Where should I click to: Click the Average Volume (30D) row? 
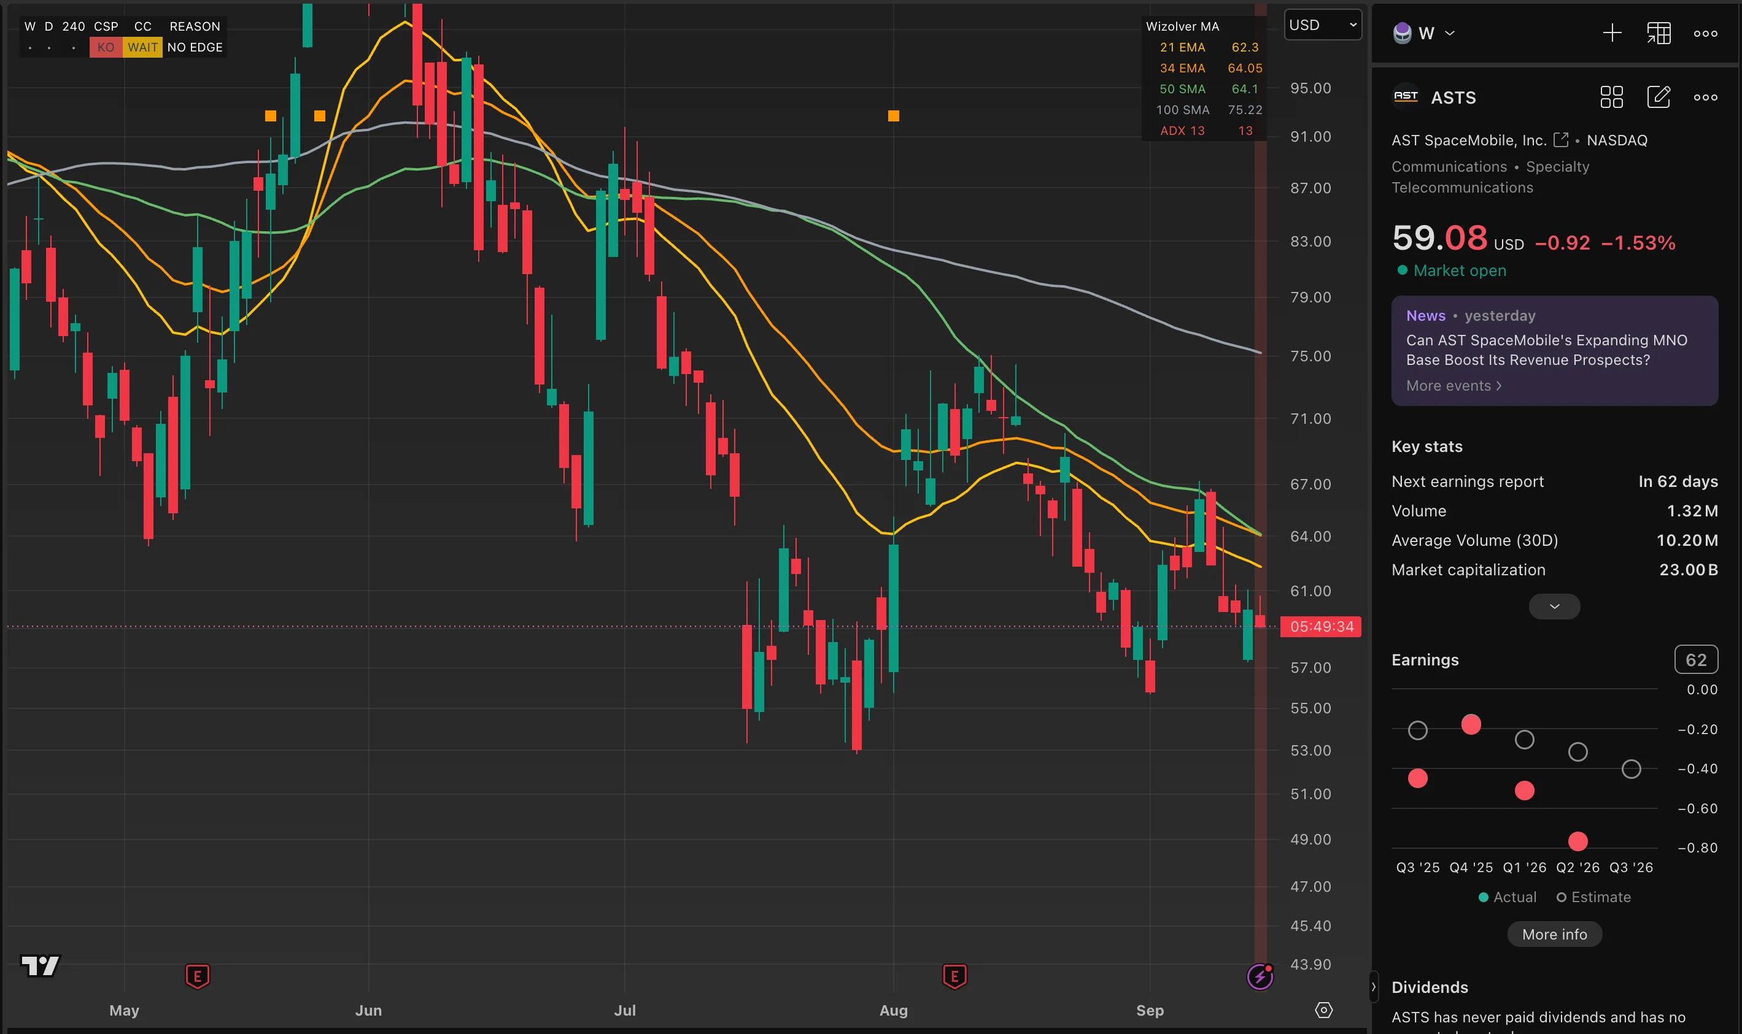coord(1554,540)
